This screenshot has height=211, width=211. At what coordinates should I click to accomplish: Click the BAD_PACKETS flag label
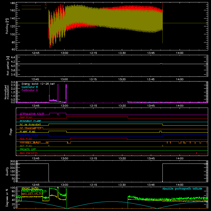coord(29,153)
